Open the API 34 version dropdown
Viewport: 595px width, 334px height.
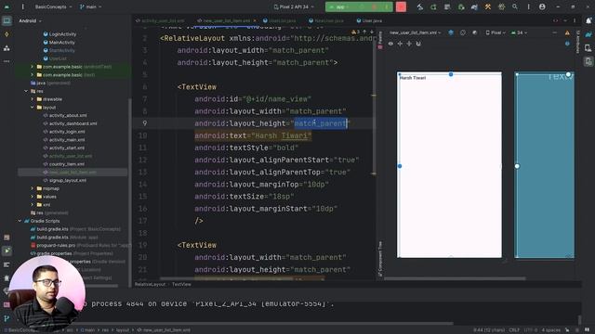(x=519, y=32)
